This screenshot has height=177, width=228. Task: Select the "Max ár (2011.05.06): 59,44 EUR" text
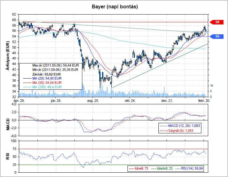(x=56, y=65)
